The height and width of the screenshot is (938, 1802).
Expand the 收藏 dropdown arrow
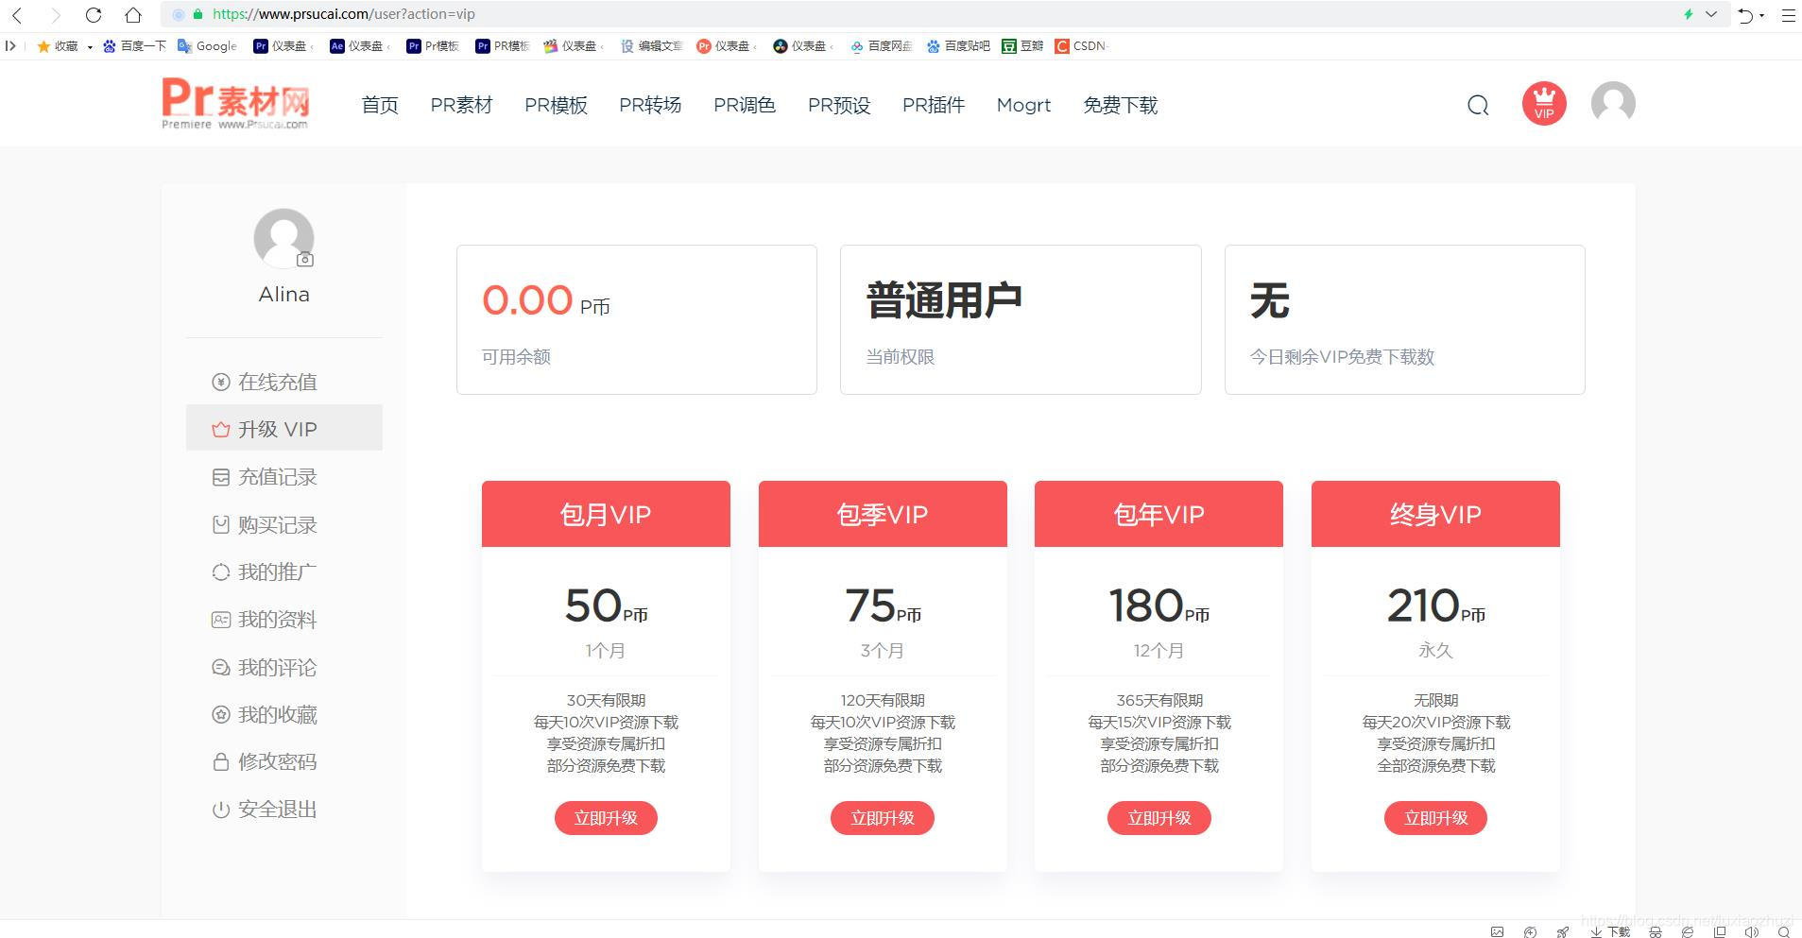click(x=90, y=46)
